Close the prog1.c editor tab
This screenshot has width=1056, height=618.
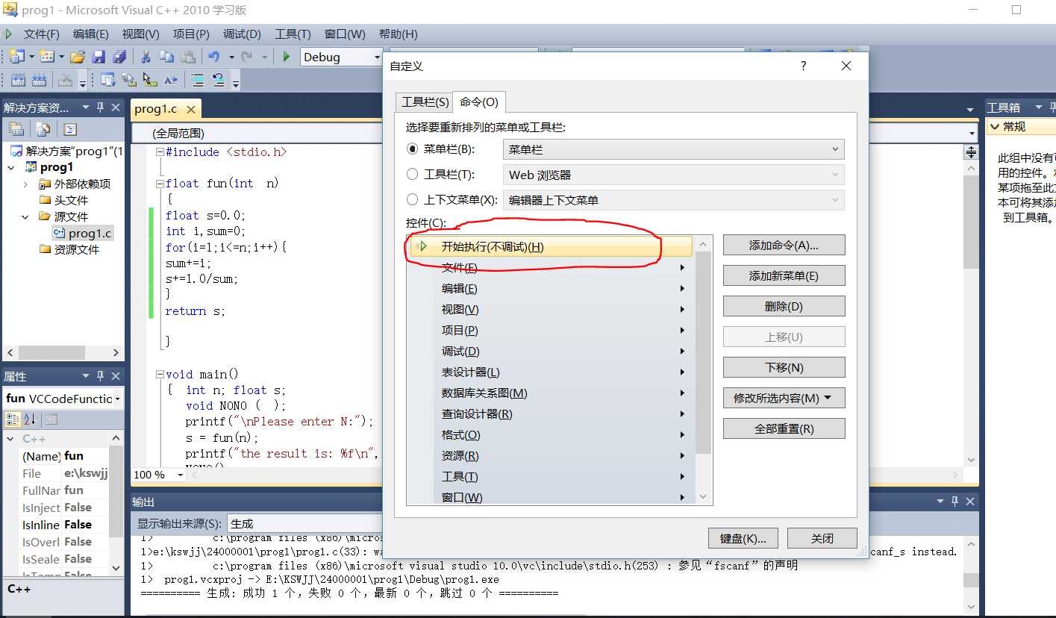pos(191,109)
